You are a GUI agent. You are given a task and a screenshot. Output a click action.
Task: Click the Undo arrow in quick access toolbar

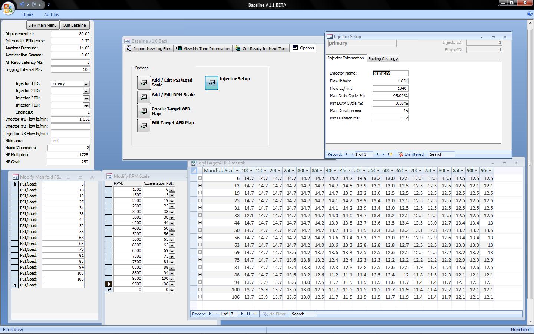(22, 5)
